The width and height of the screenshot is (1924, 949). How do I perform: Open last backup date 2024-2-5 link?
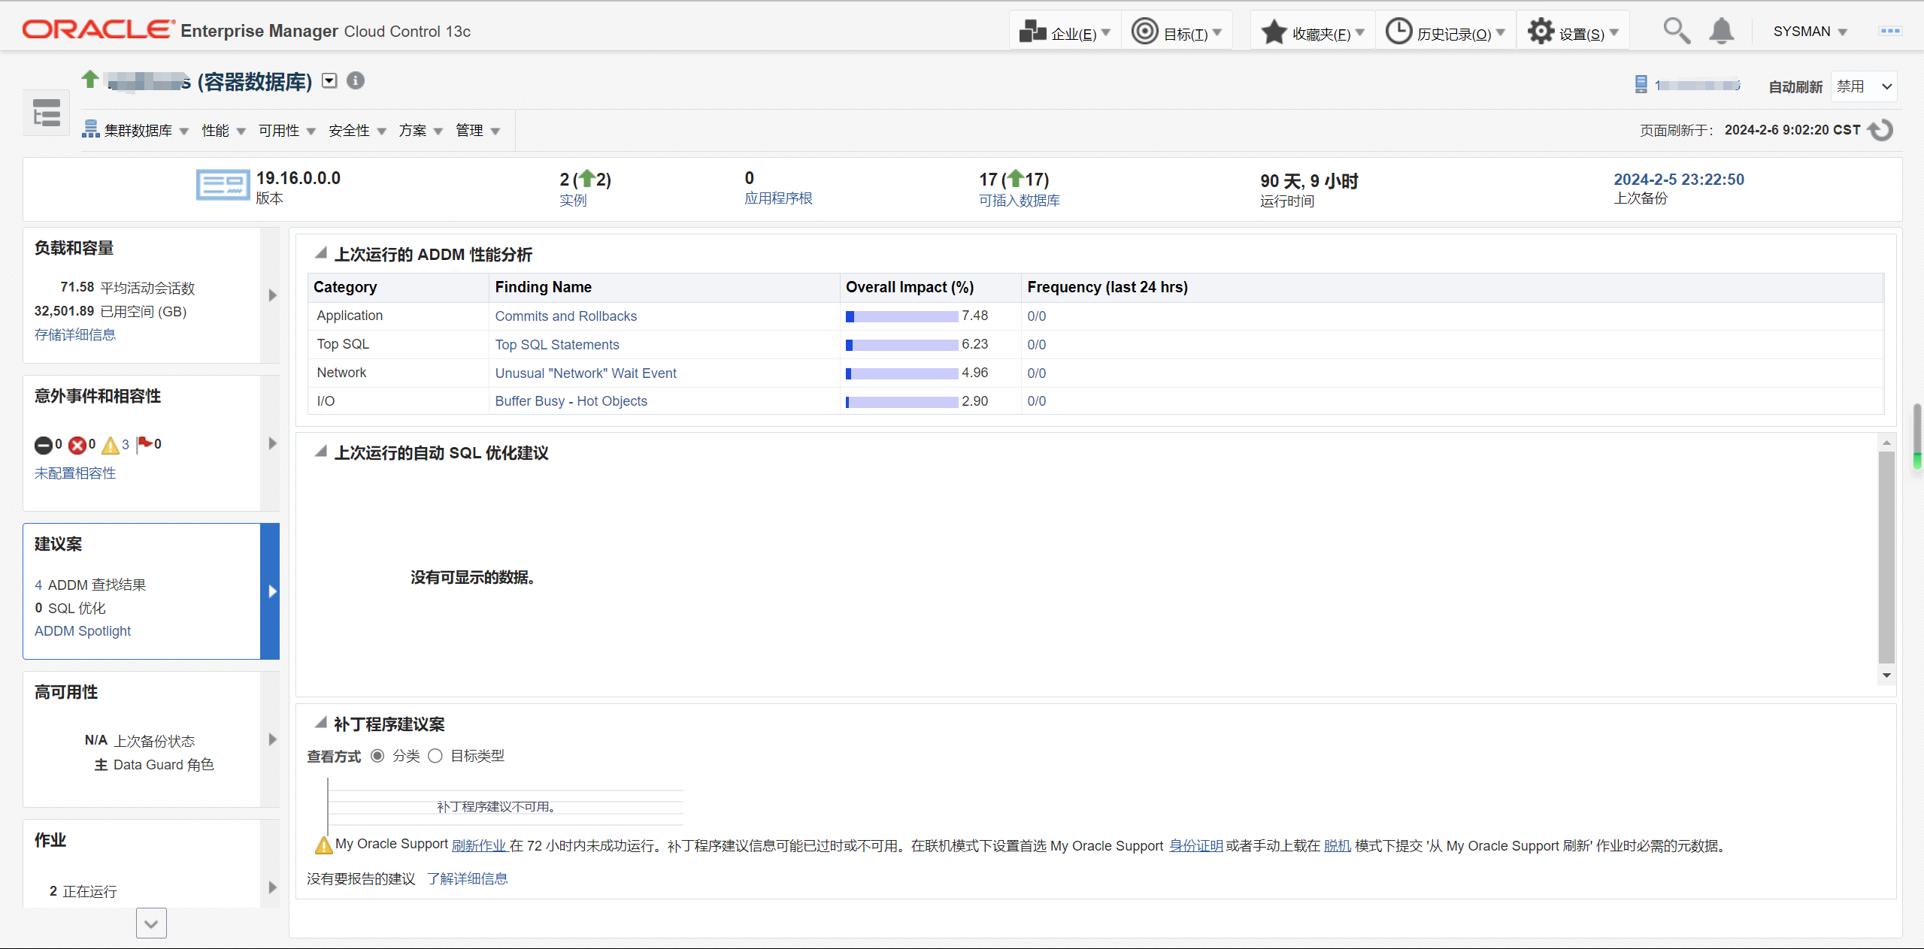[x=1678, y=180]
